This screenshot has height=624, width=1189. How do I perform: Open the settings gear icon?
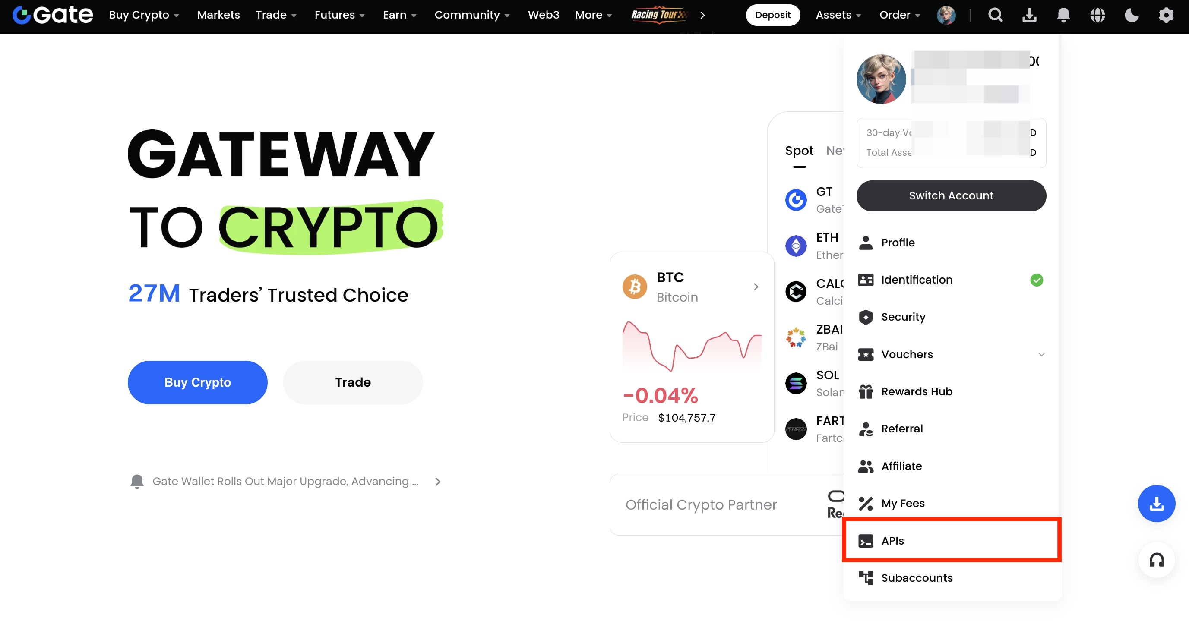(1166, 15)
